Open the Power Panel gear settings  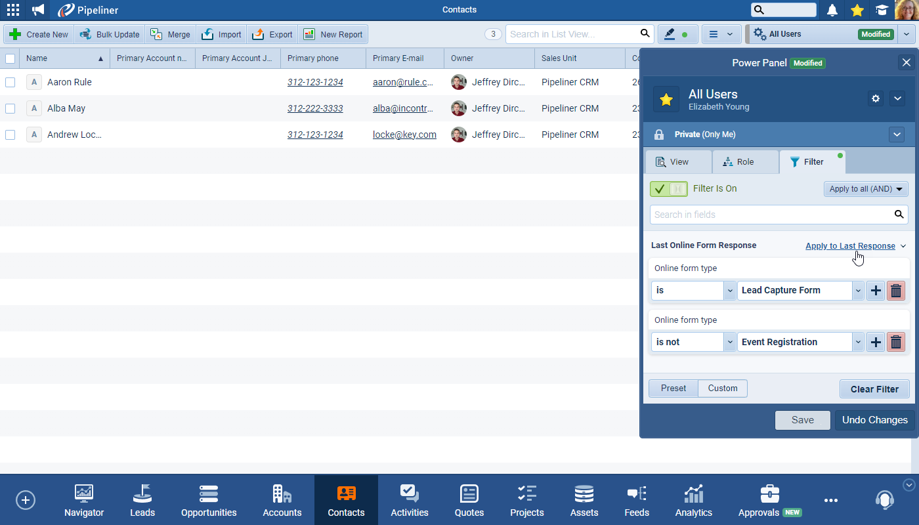coord(876,98)
